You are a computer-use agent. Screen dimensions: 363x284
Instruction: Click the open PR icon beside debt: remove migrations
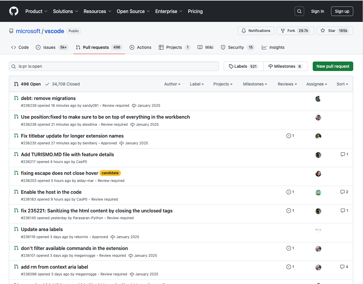pyautogui.click(x=16, y=98)
